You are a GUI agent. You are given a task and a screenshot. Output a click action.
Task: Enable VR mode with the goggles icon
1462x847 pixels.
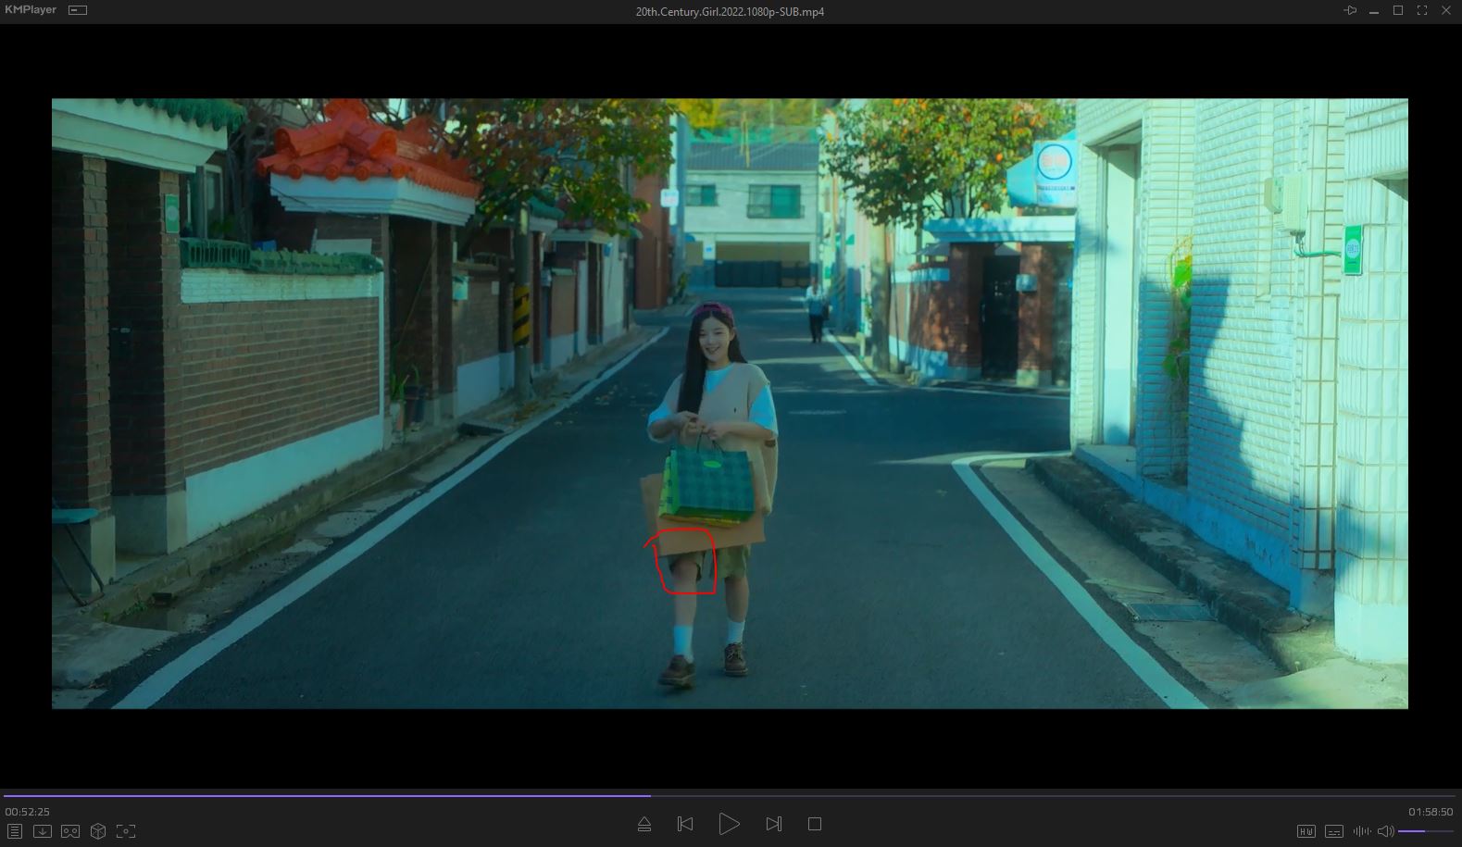[x=70, y=831]
